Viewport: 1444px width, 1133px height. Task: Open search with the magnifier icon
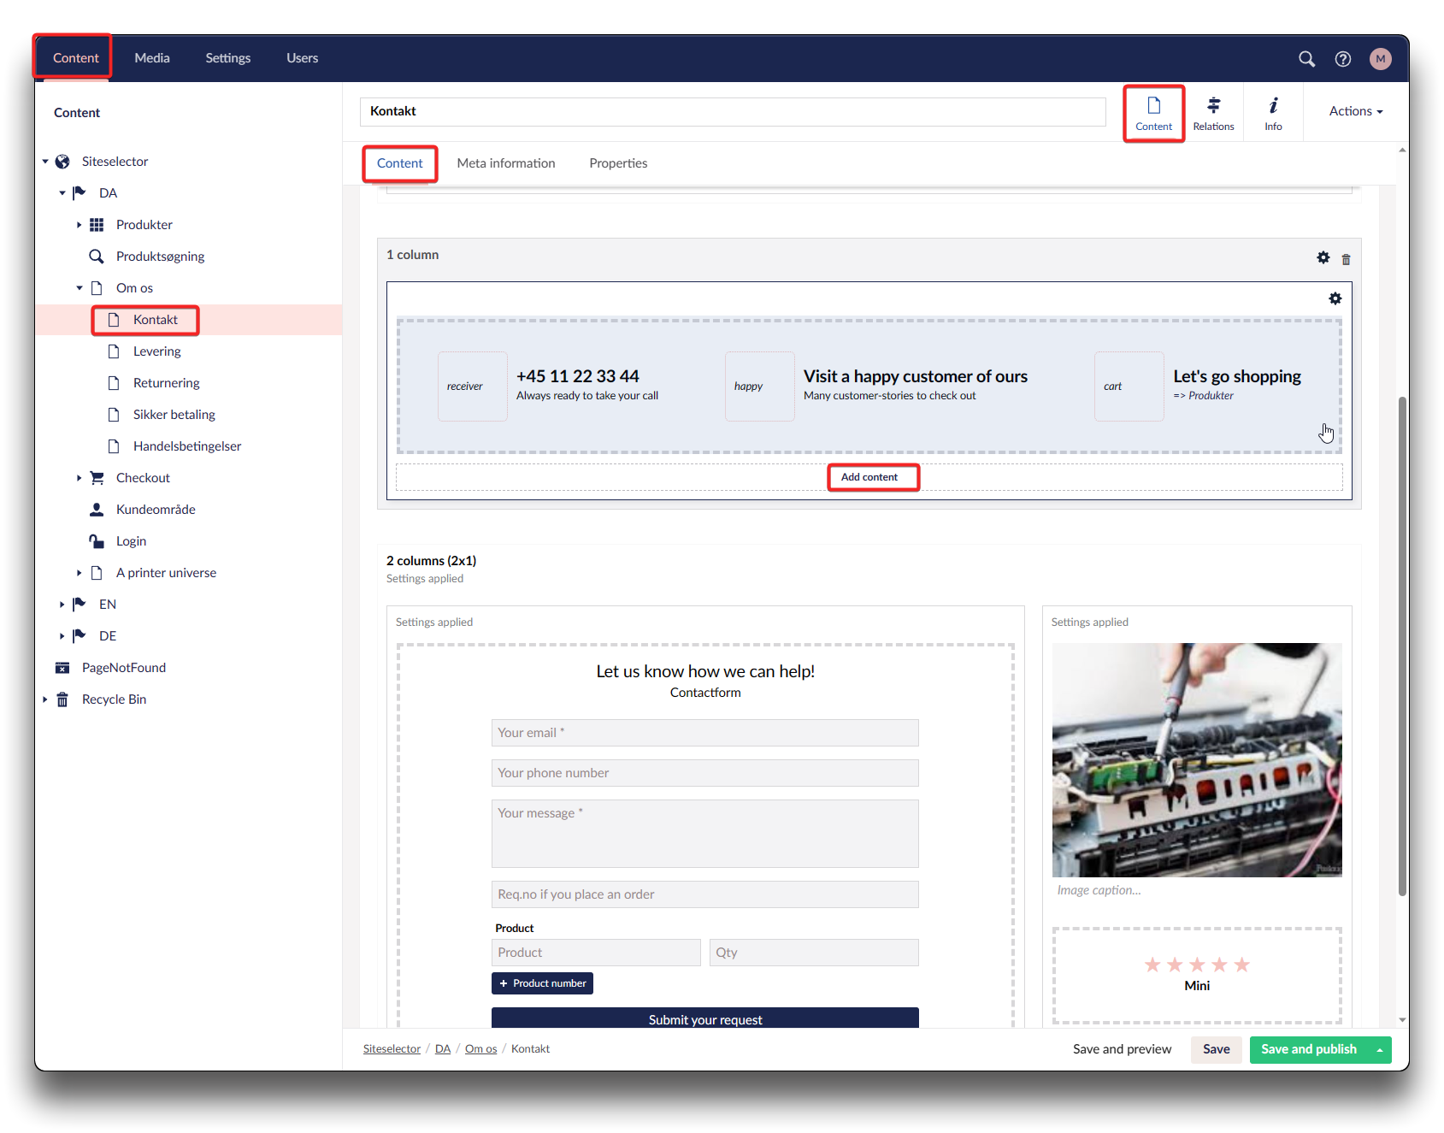click(1306, 58)
